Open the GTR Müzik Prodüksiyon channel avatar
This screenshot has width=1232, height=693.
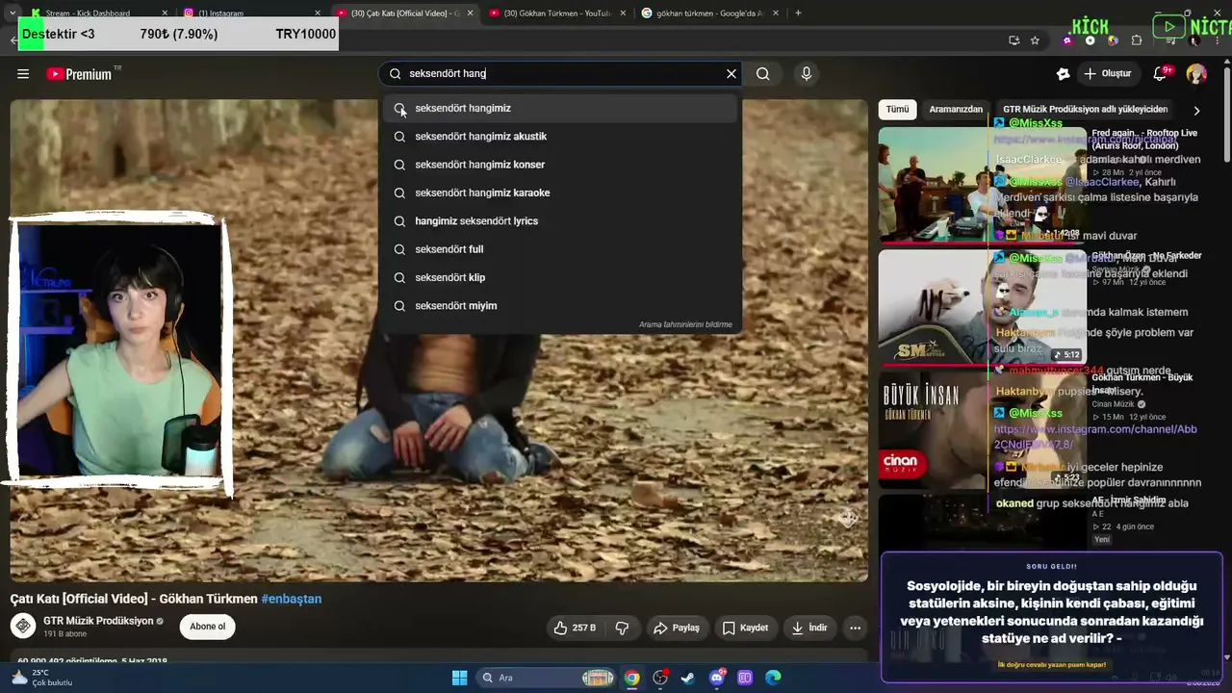(x=23, y=626)
